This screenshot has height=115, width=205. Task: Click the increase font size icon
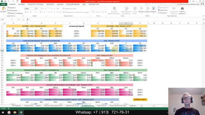click(x=43, y=9)
